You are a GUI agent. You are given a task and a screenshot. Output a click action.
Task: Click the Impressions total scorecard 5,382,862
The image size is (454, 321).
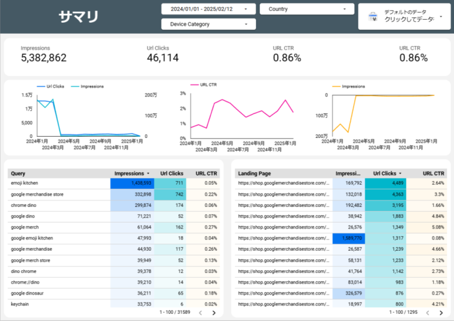tap(43, 58)
